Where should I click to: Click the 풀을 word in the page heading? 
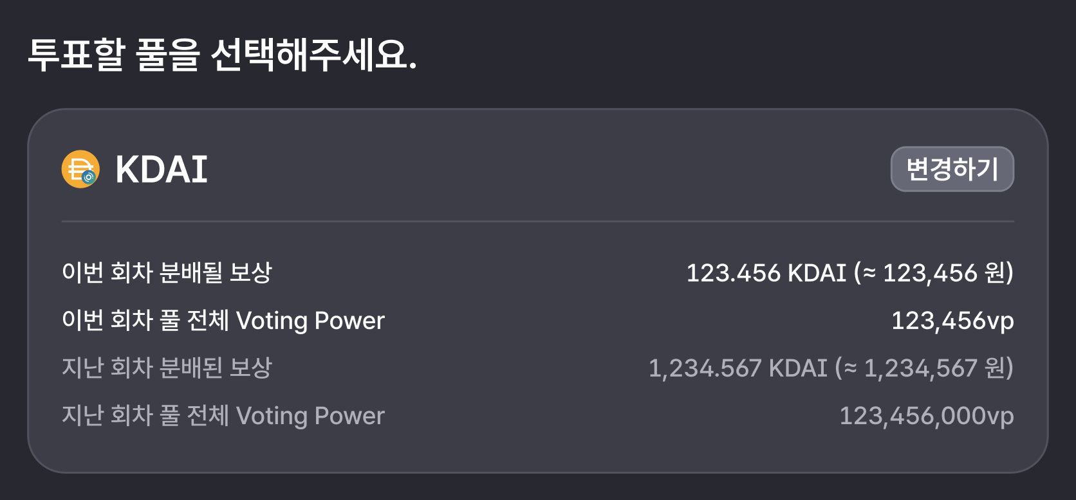[x=167, y=54]
